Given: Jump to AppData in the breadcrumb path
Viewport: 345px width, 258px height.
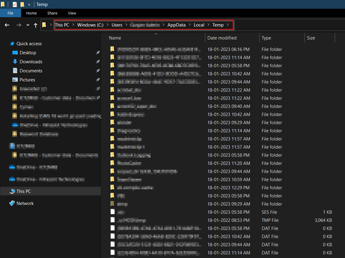Looking at the screenshot, I should click(x=176, y=25).
